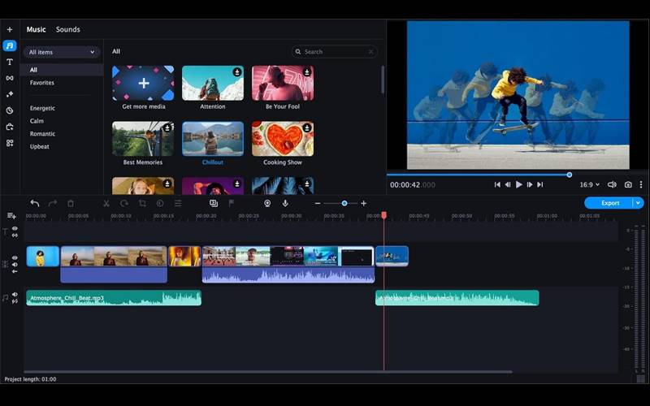Delete selected clip with trash icon
The height and width of the screenshot is (406, 650).
coord(71,203)
